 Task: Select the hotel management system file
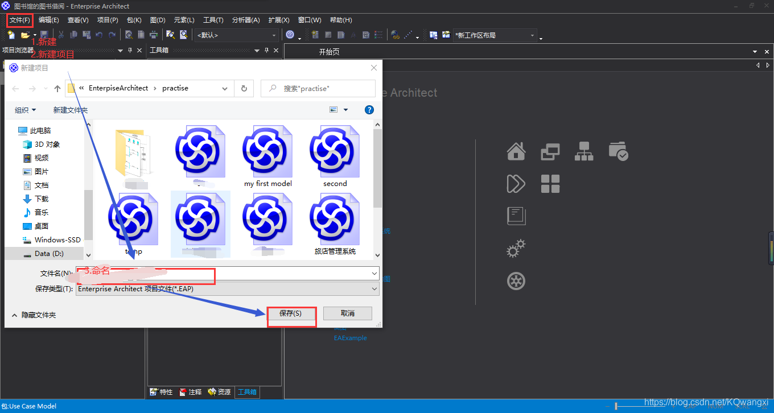[335, 224]
